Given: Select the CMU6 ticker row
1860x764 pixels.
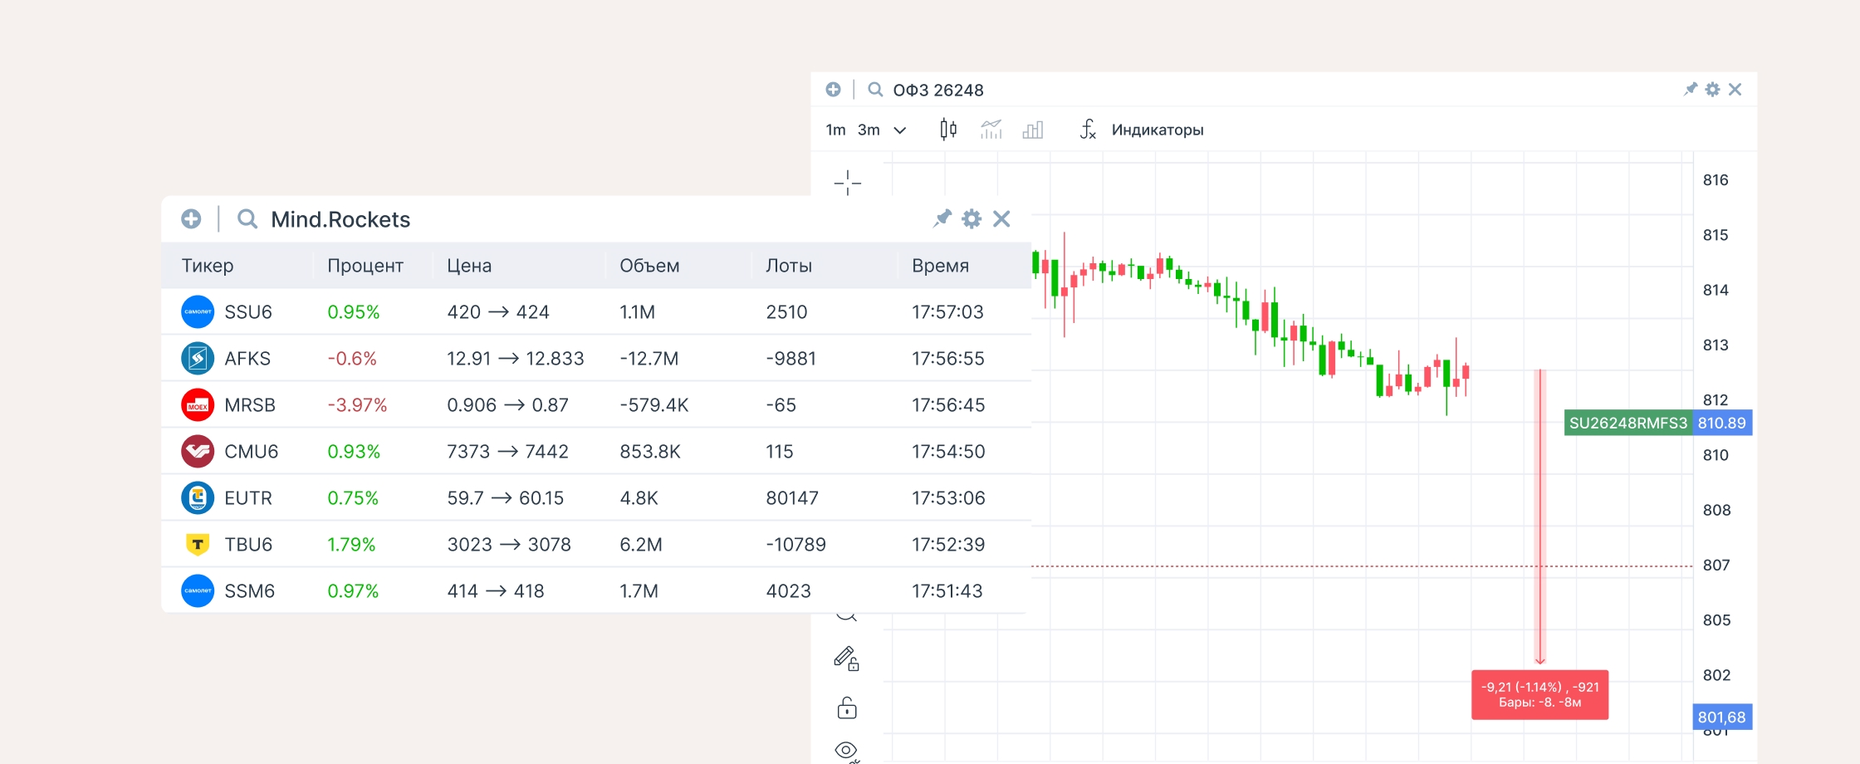Looking at the screenshot, I should click(596, 451).
